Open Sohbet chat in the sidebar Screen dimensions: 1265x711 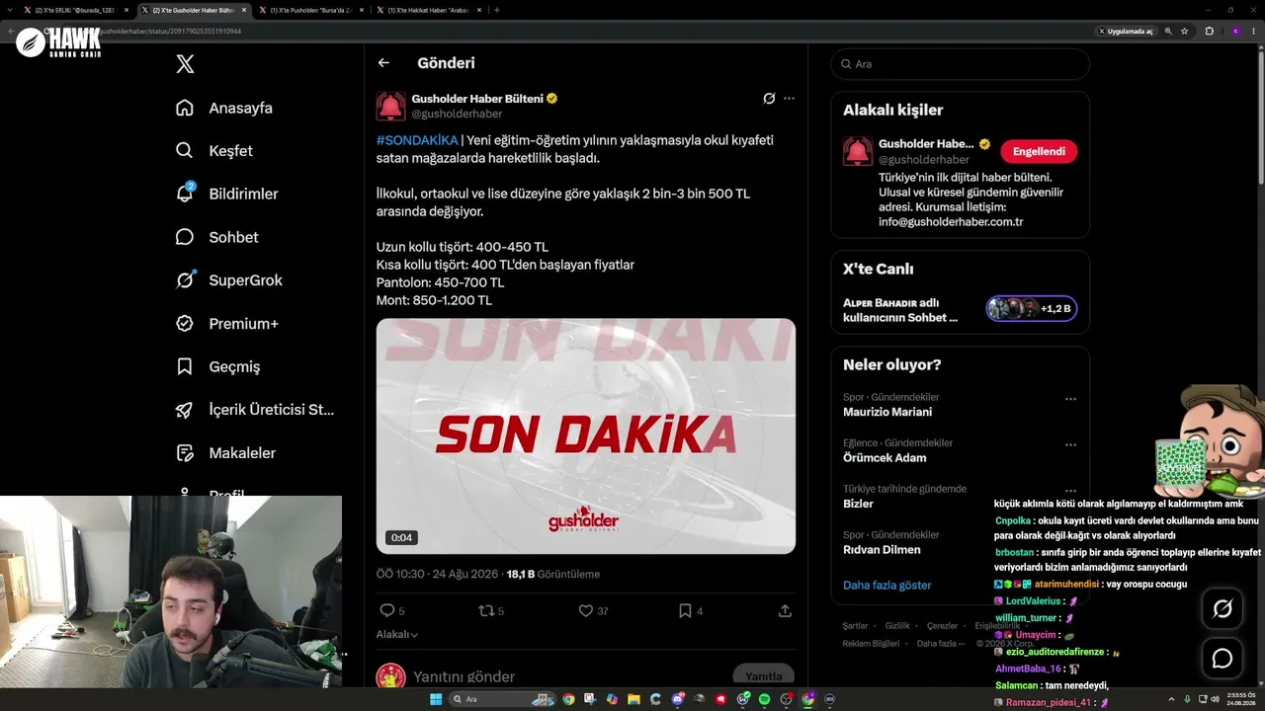pos(216,237)
